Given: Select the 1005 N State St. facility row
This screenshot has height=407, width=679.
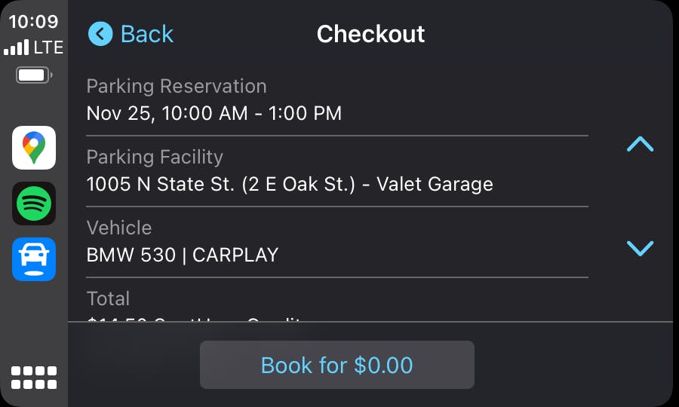Looking at the screenshot, I should point(337,171).
